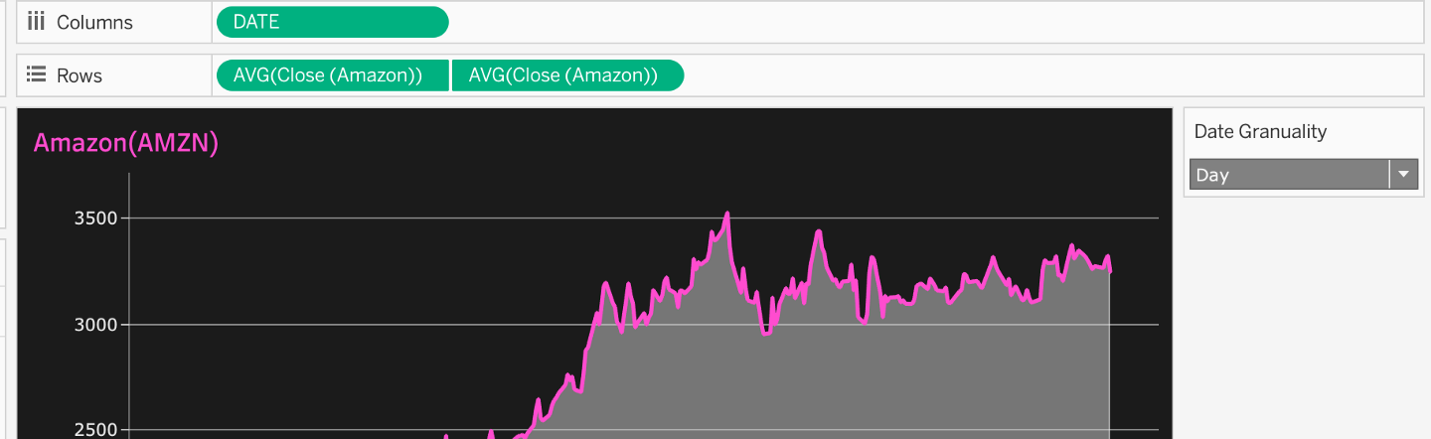Viewport: 1431px width, 439px height.
Task: Select the second AVG(Close (Amazon)) pill
Action: [x=567, y=75]
